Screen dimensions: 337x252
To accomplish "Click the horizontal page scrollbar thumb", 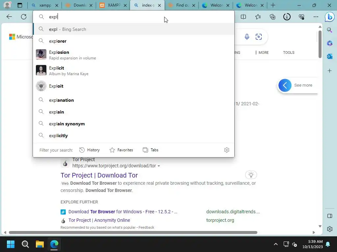I will click(x=133, y=233).
